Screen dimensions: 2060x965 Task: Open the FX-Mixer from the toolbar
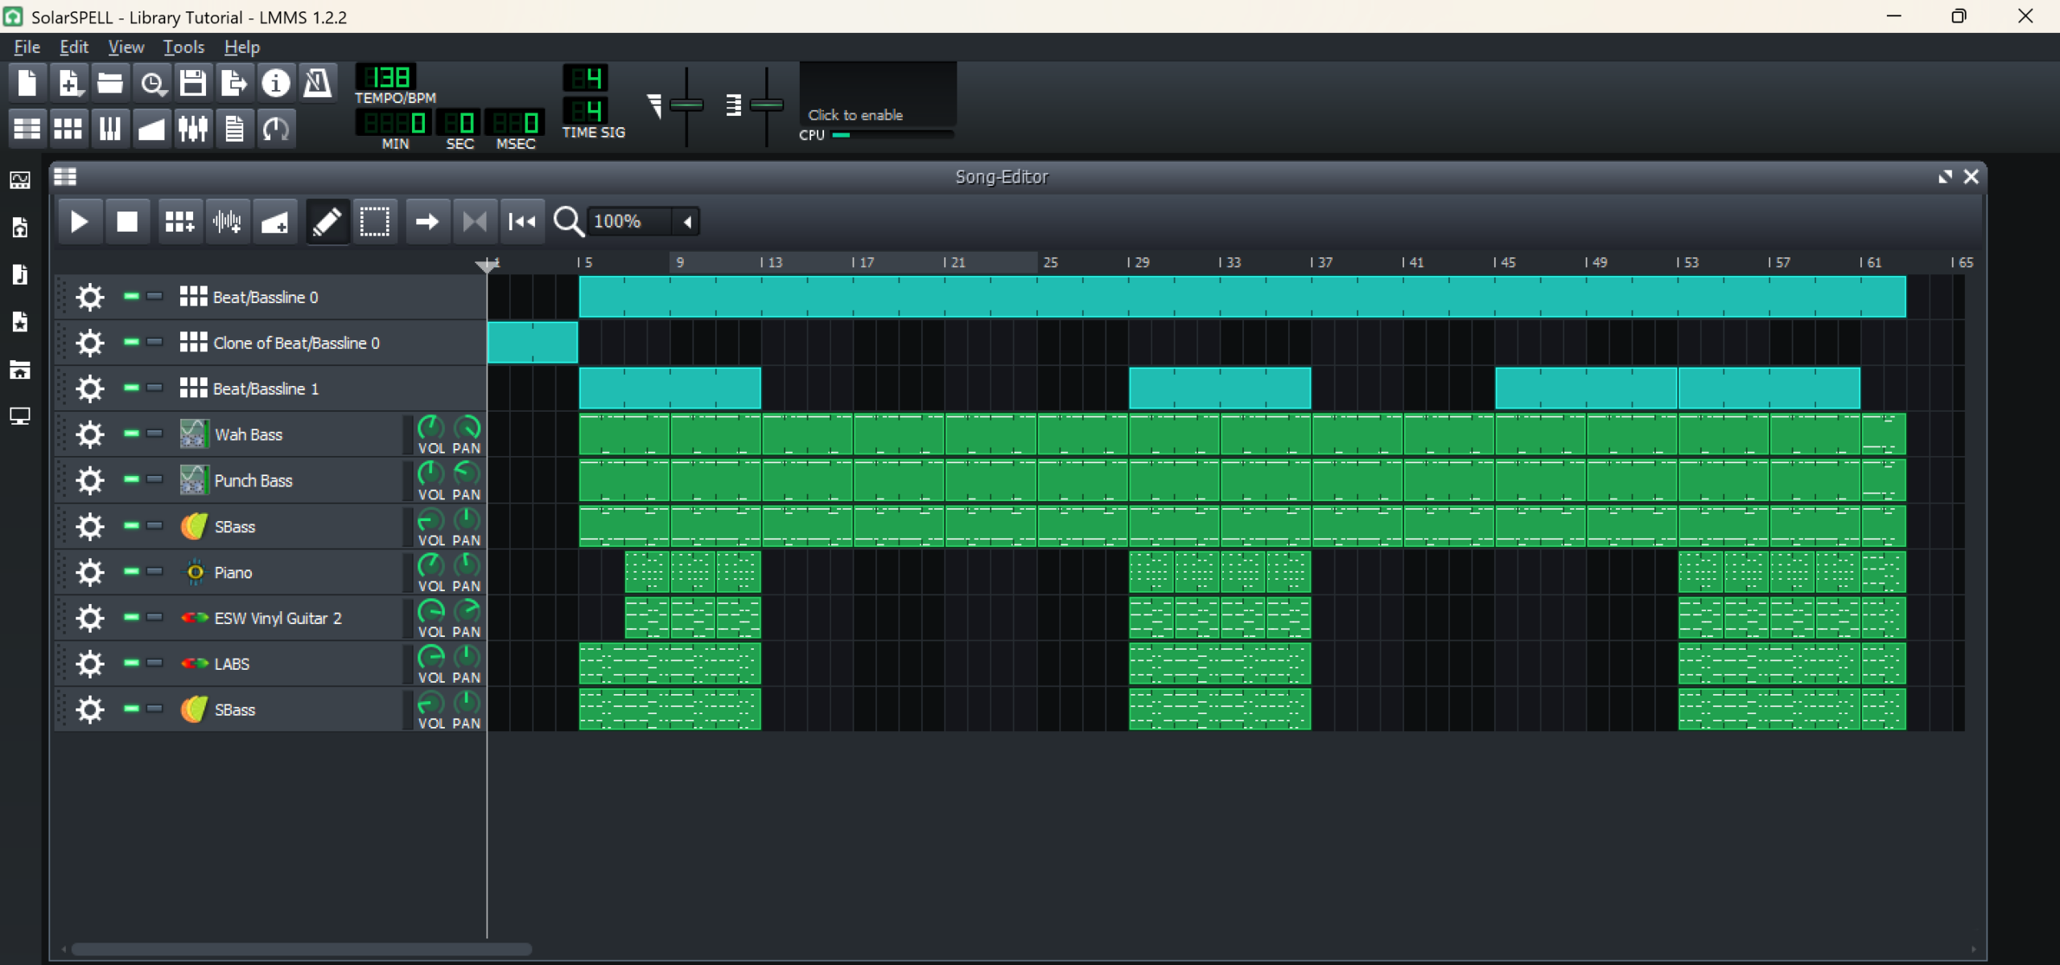(193, 129)
